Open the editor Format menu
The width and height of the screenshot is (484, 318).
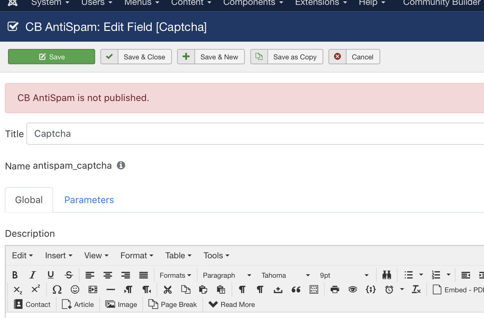137,256
